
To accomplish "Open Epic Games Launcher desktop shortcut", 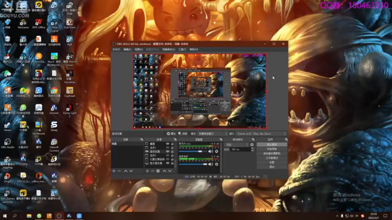I will point(7,197).
